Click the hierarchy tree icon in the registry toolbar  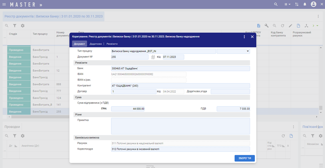coord(307,26)
